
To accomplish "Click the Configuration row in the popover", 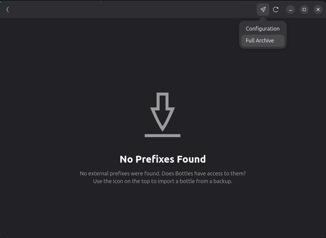I will pyautogui.click(x=263, y=29).
